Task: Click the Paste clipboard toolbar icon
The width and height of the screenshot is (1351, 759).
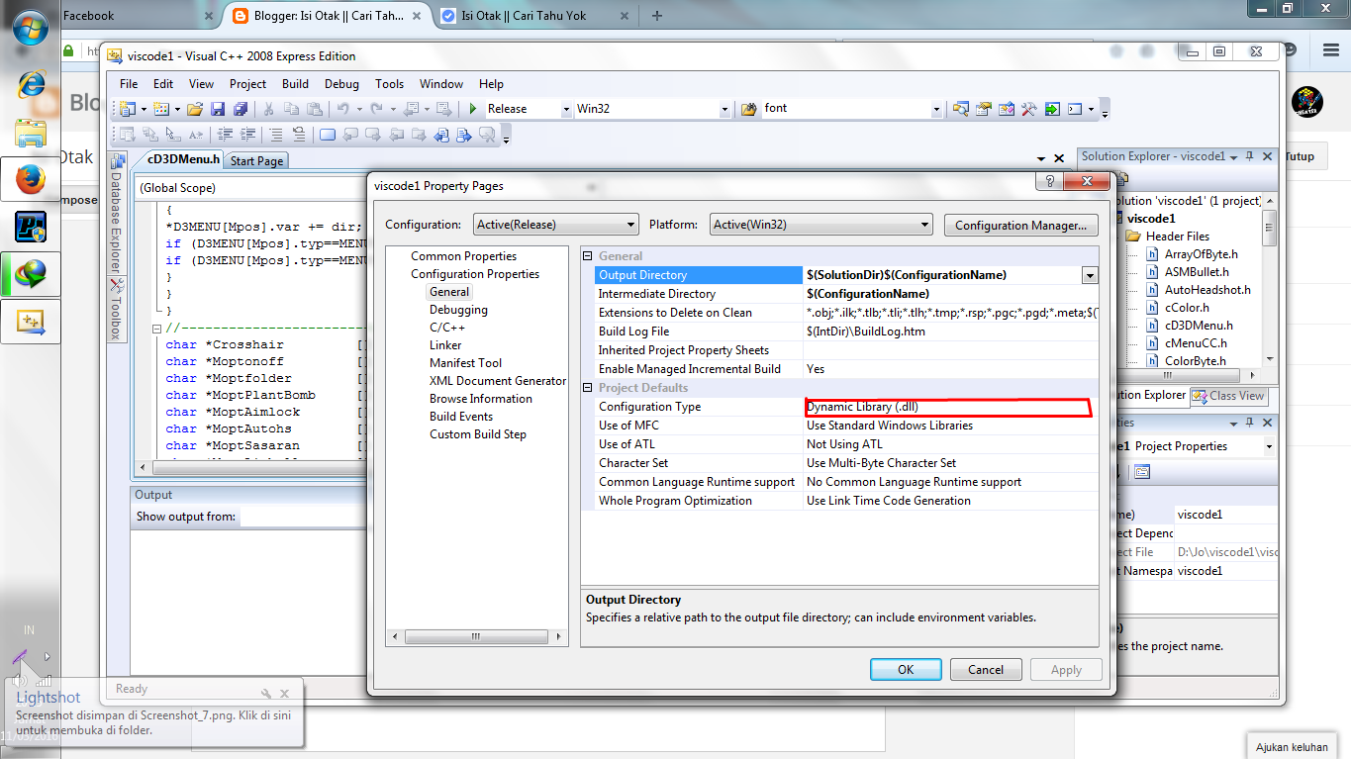Action: 314,109
